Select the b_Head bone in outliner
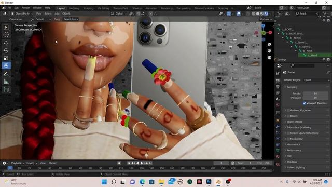 click(x=312, y=55)
